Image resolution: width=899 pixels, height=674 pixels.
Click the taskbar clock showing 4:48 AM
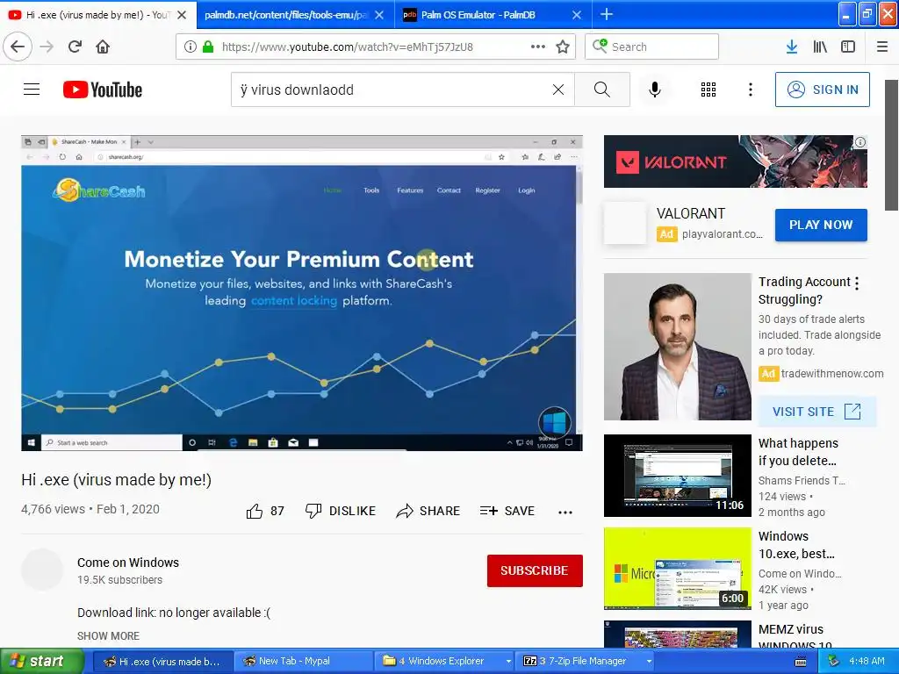click(867, 661)
